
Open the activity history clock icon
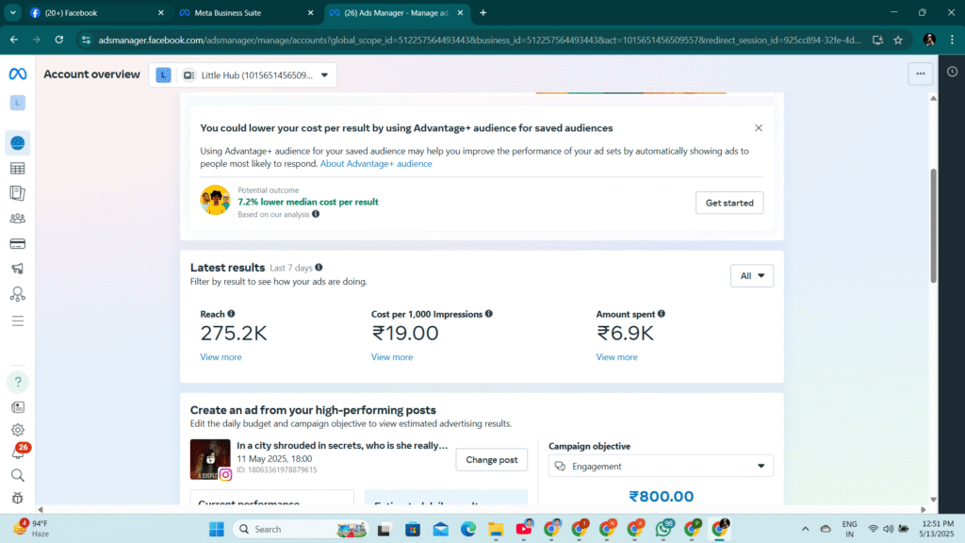(x=952, y=72)
